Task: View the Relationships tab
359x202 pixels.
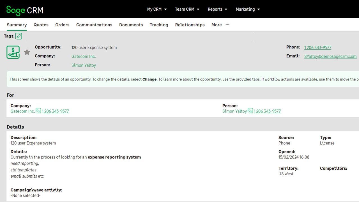Action: (x=190, y=25)
